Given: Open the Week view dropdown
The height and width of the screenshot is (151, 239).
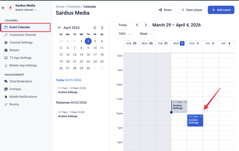Looking at the screenshot, I should point(146,34).
